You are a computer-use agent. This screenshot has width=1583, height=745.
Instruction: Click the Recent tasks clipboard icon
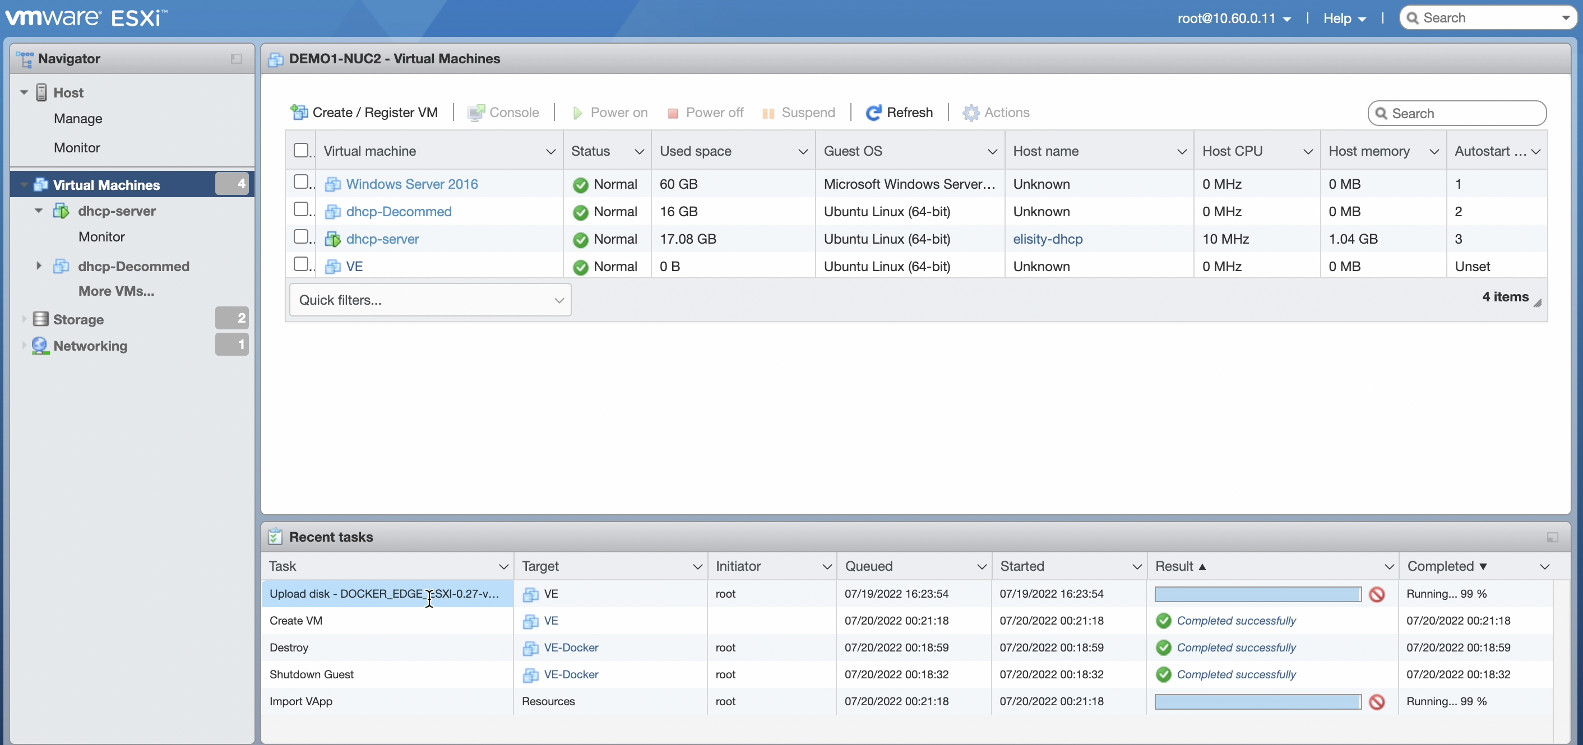[x=275, y=537]
